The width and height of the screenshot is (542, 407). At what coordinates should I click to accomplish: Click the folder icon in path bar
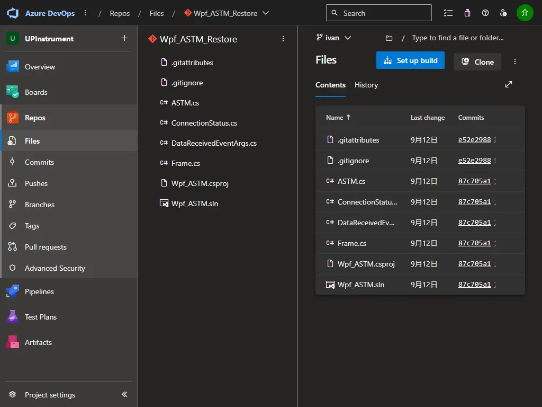click(389, 38)
